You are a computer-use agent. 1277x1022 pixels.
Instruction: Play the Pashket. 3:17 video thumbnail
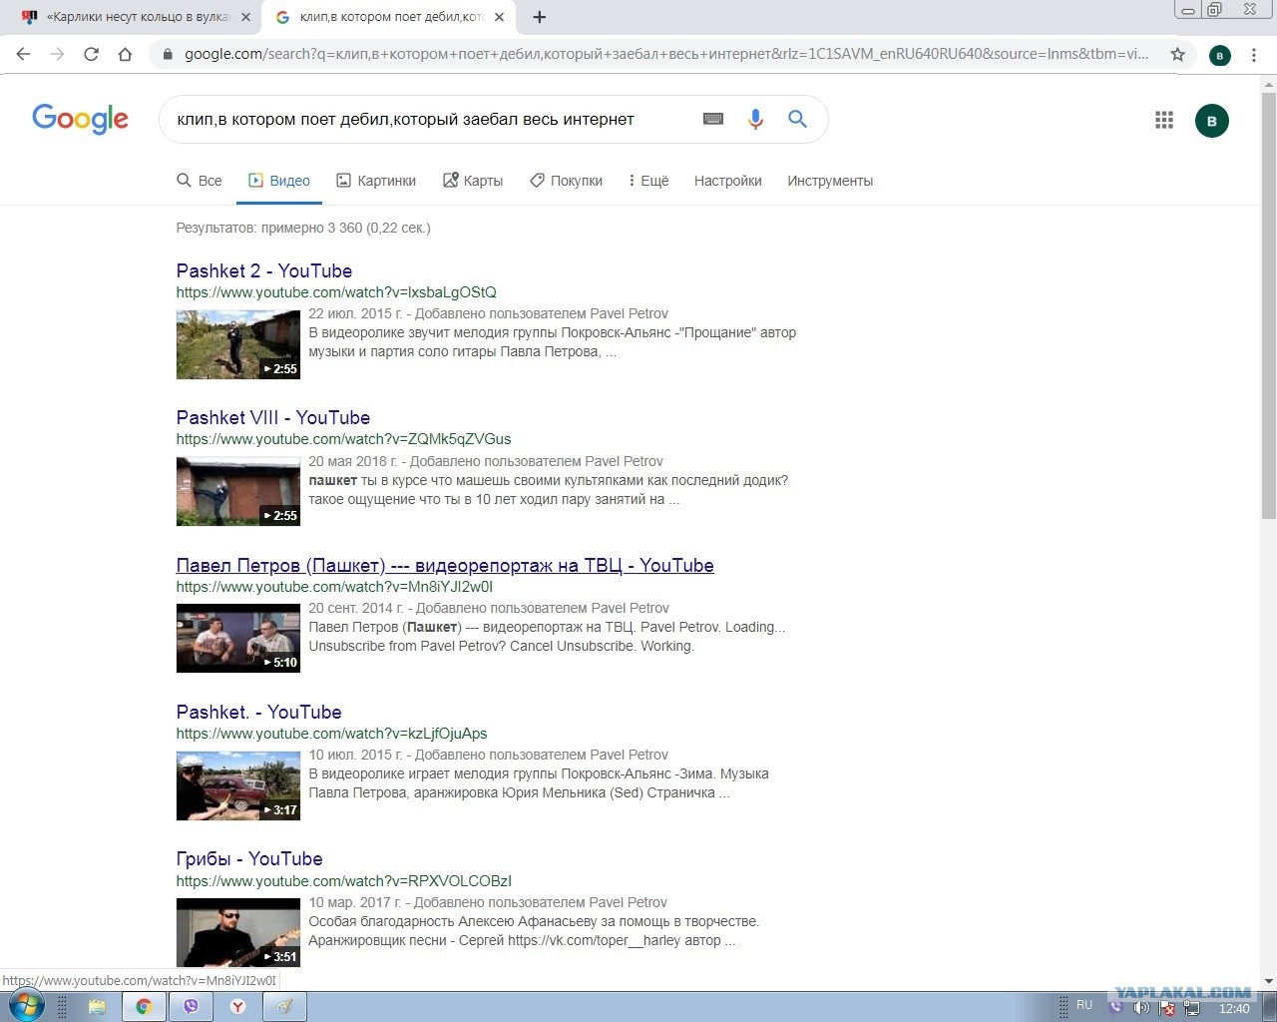click(x=238, y=785)
